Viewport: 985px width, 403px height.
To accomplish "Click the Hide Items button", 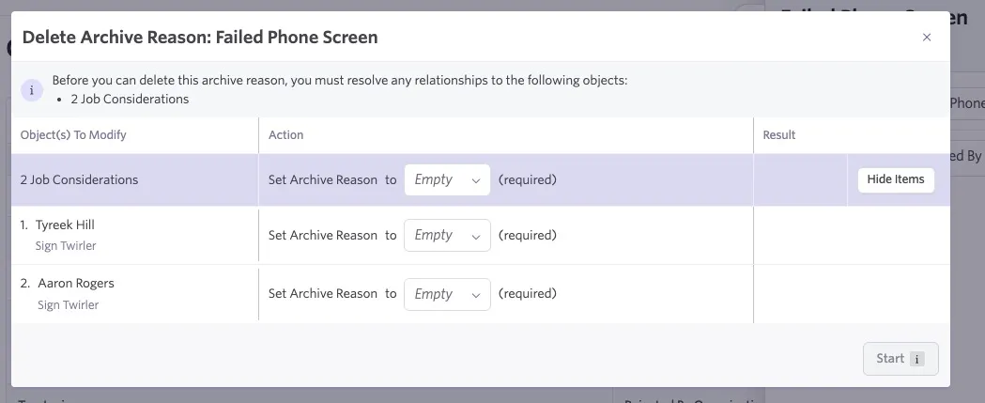I will pos(896,179).
